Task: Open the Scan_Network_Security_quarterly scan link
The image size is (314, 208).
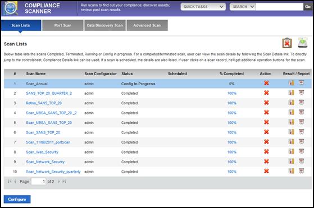Action: [x=53, y=172]
